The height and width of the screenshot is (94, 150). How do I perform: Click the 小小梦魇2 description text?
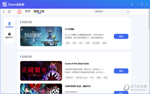coord(84,36)
